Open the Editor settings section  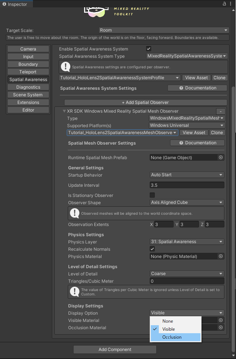point(28,110)
